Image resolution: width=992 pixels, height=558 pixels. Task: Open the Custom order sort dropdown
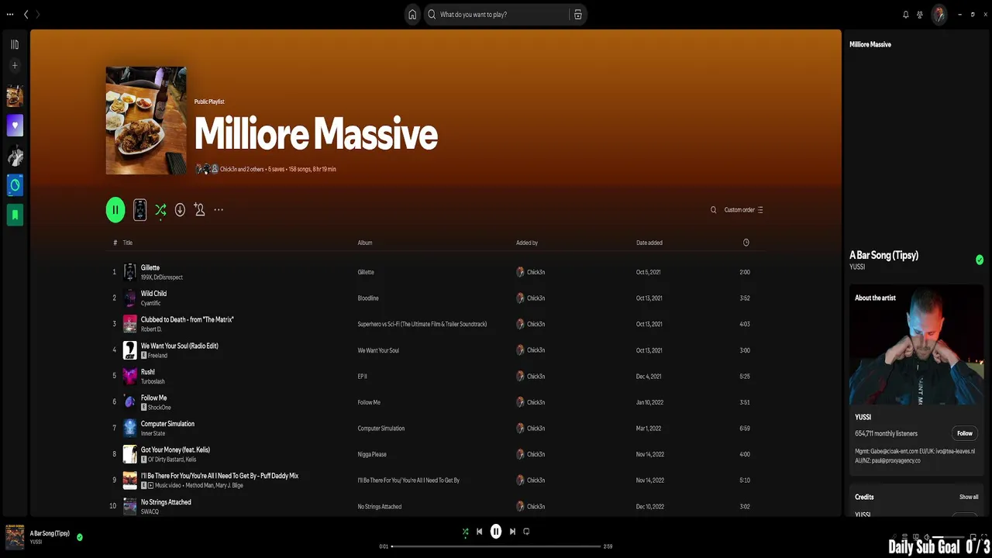[744, 209]
